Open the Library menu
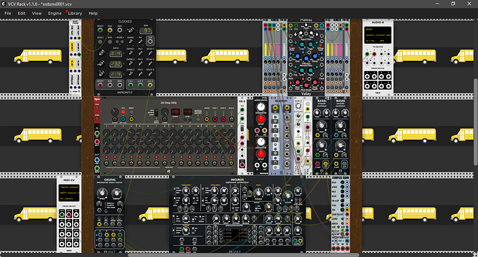Screen dimensions: 478x257 tap(75, 13)
